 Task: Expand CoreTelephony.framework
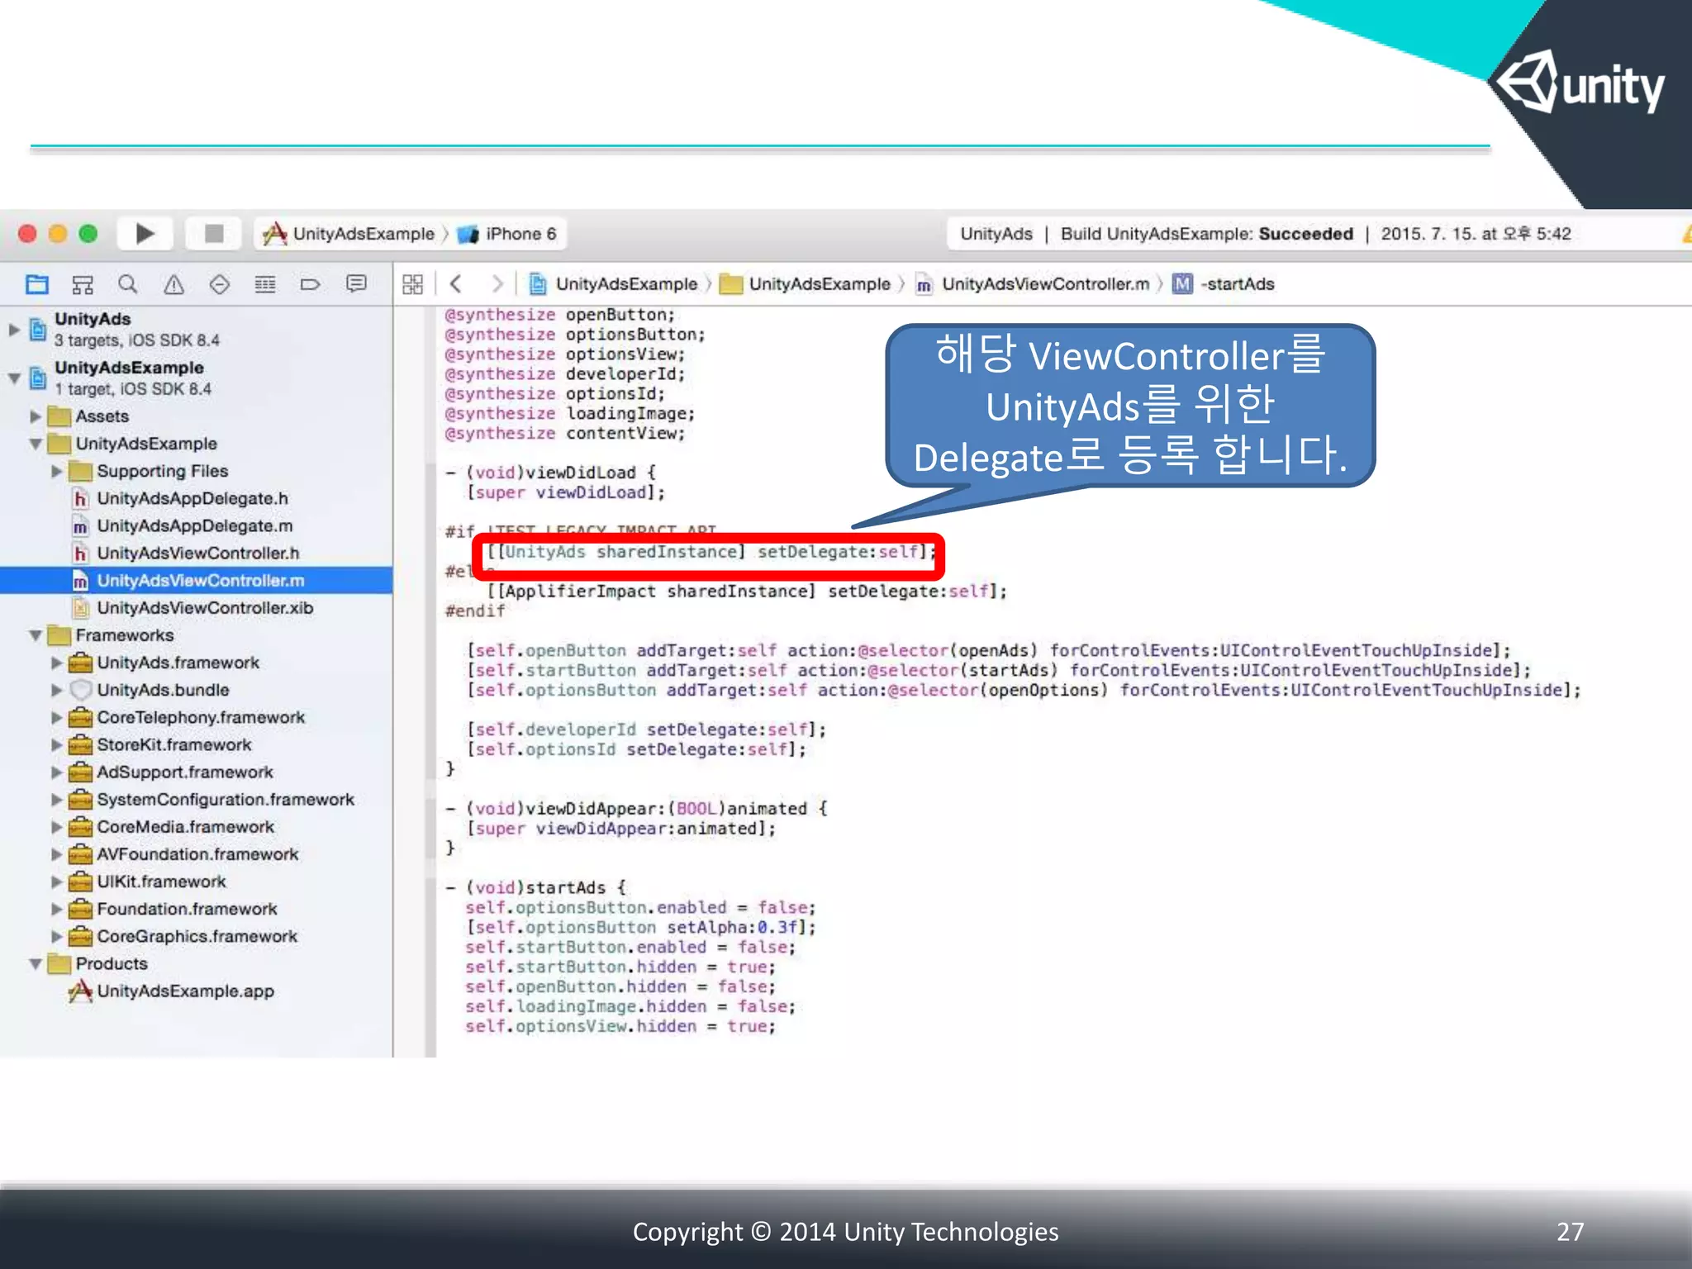click(57, 717)
